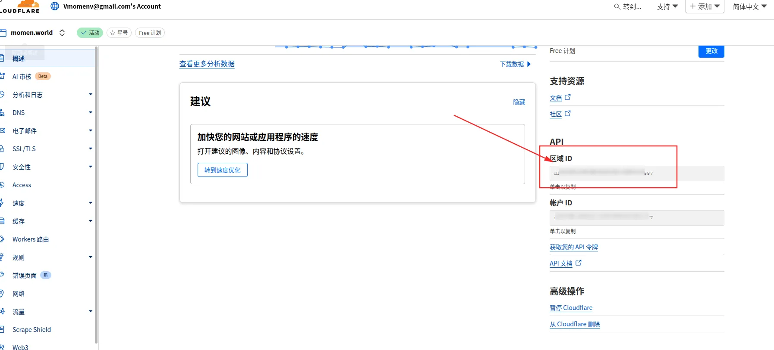Click external link icon next to 社区

pos(568,114)
